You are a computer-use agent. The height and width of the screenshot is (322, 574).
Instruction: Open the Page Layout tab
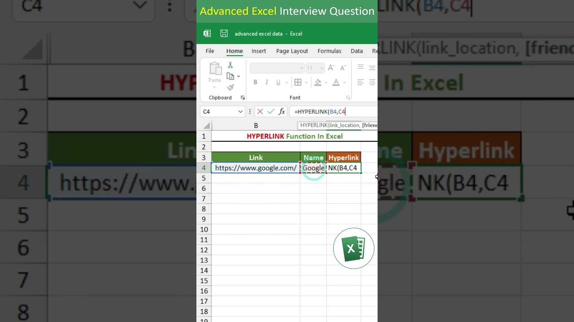pos(292,51)
